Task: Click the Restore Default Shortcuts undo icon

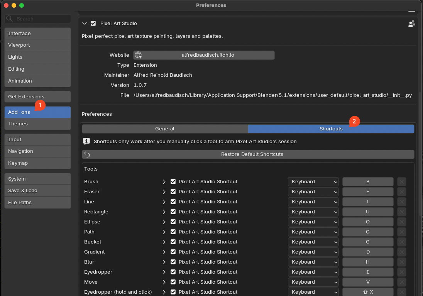Action: (x=87, y=154)
